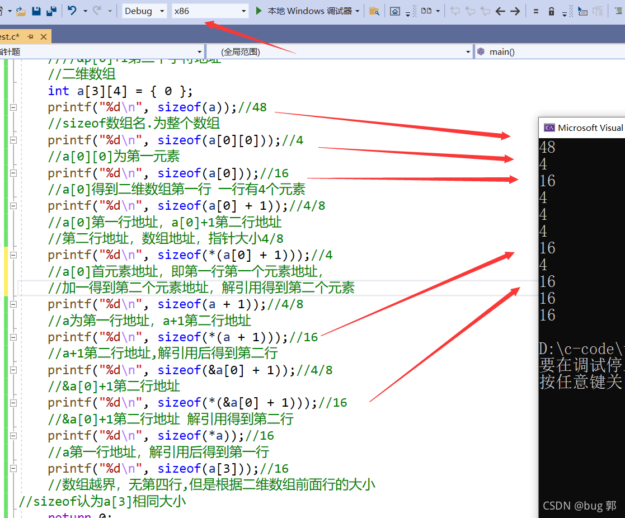Toggle the padlock icon in toolbar

coord(551,11)
